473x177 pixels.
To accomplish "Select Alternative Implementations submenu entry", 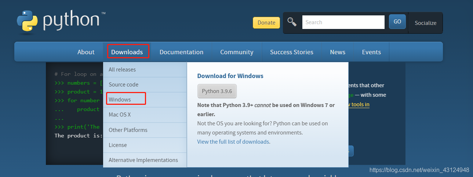I will coord(145,160).
